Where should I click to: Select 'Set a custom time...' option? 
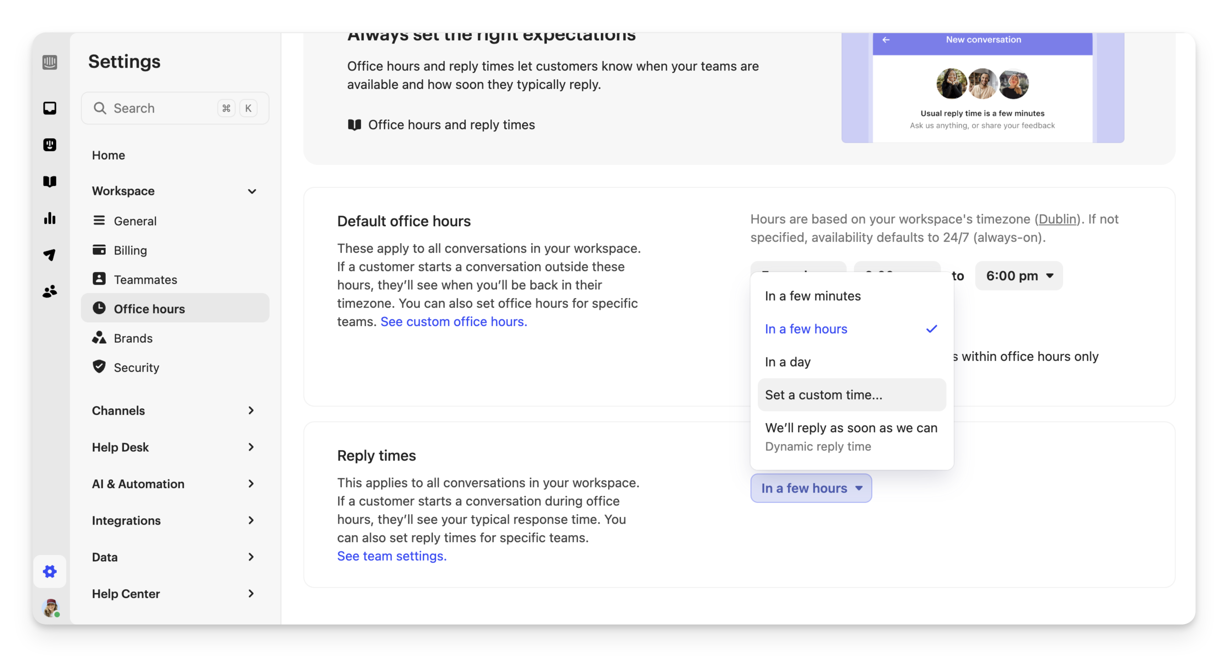click(823, 395)
